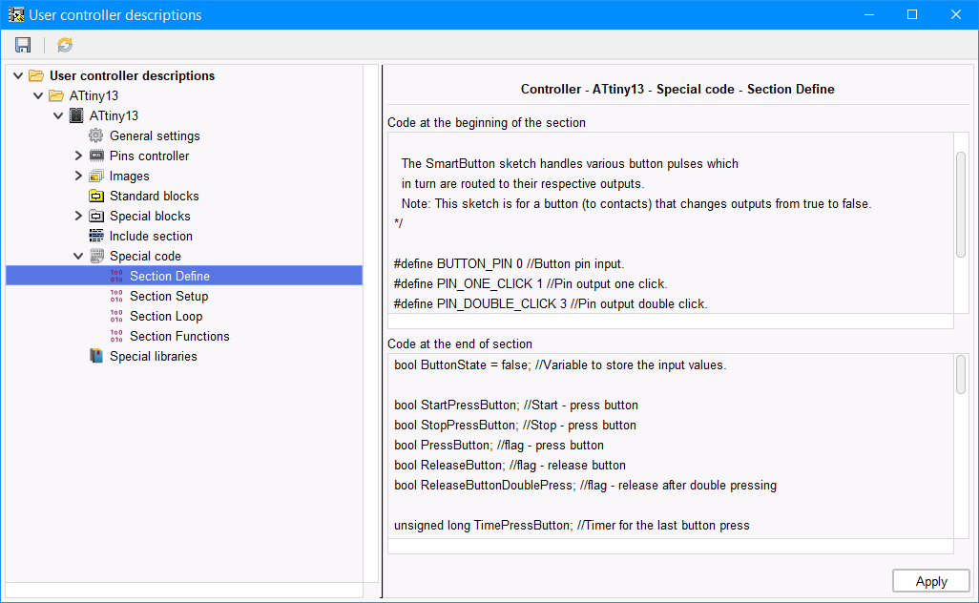Image resolution: width=979 pixels, height=603 pixels.
Task: Click the '#define PIN_DOUBLE_CLICK 3' line
Action: tap(551, 303)
